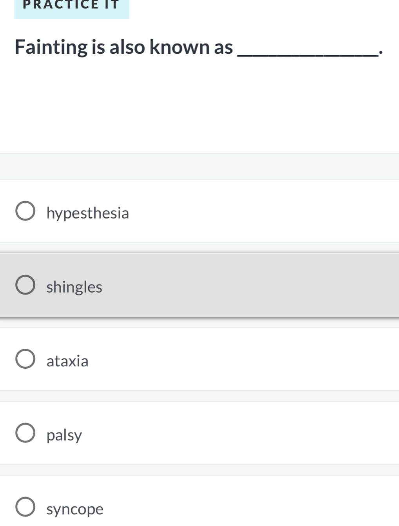Click the word "known" in the question
The width and height of the screenshot is (399, 526).
(180, 47)
